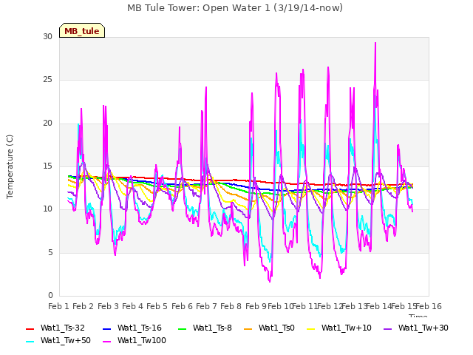Click the Feb 9 x-axis tick label
The image size is (473, 355).
tap(256, 306)
